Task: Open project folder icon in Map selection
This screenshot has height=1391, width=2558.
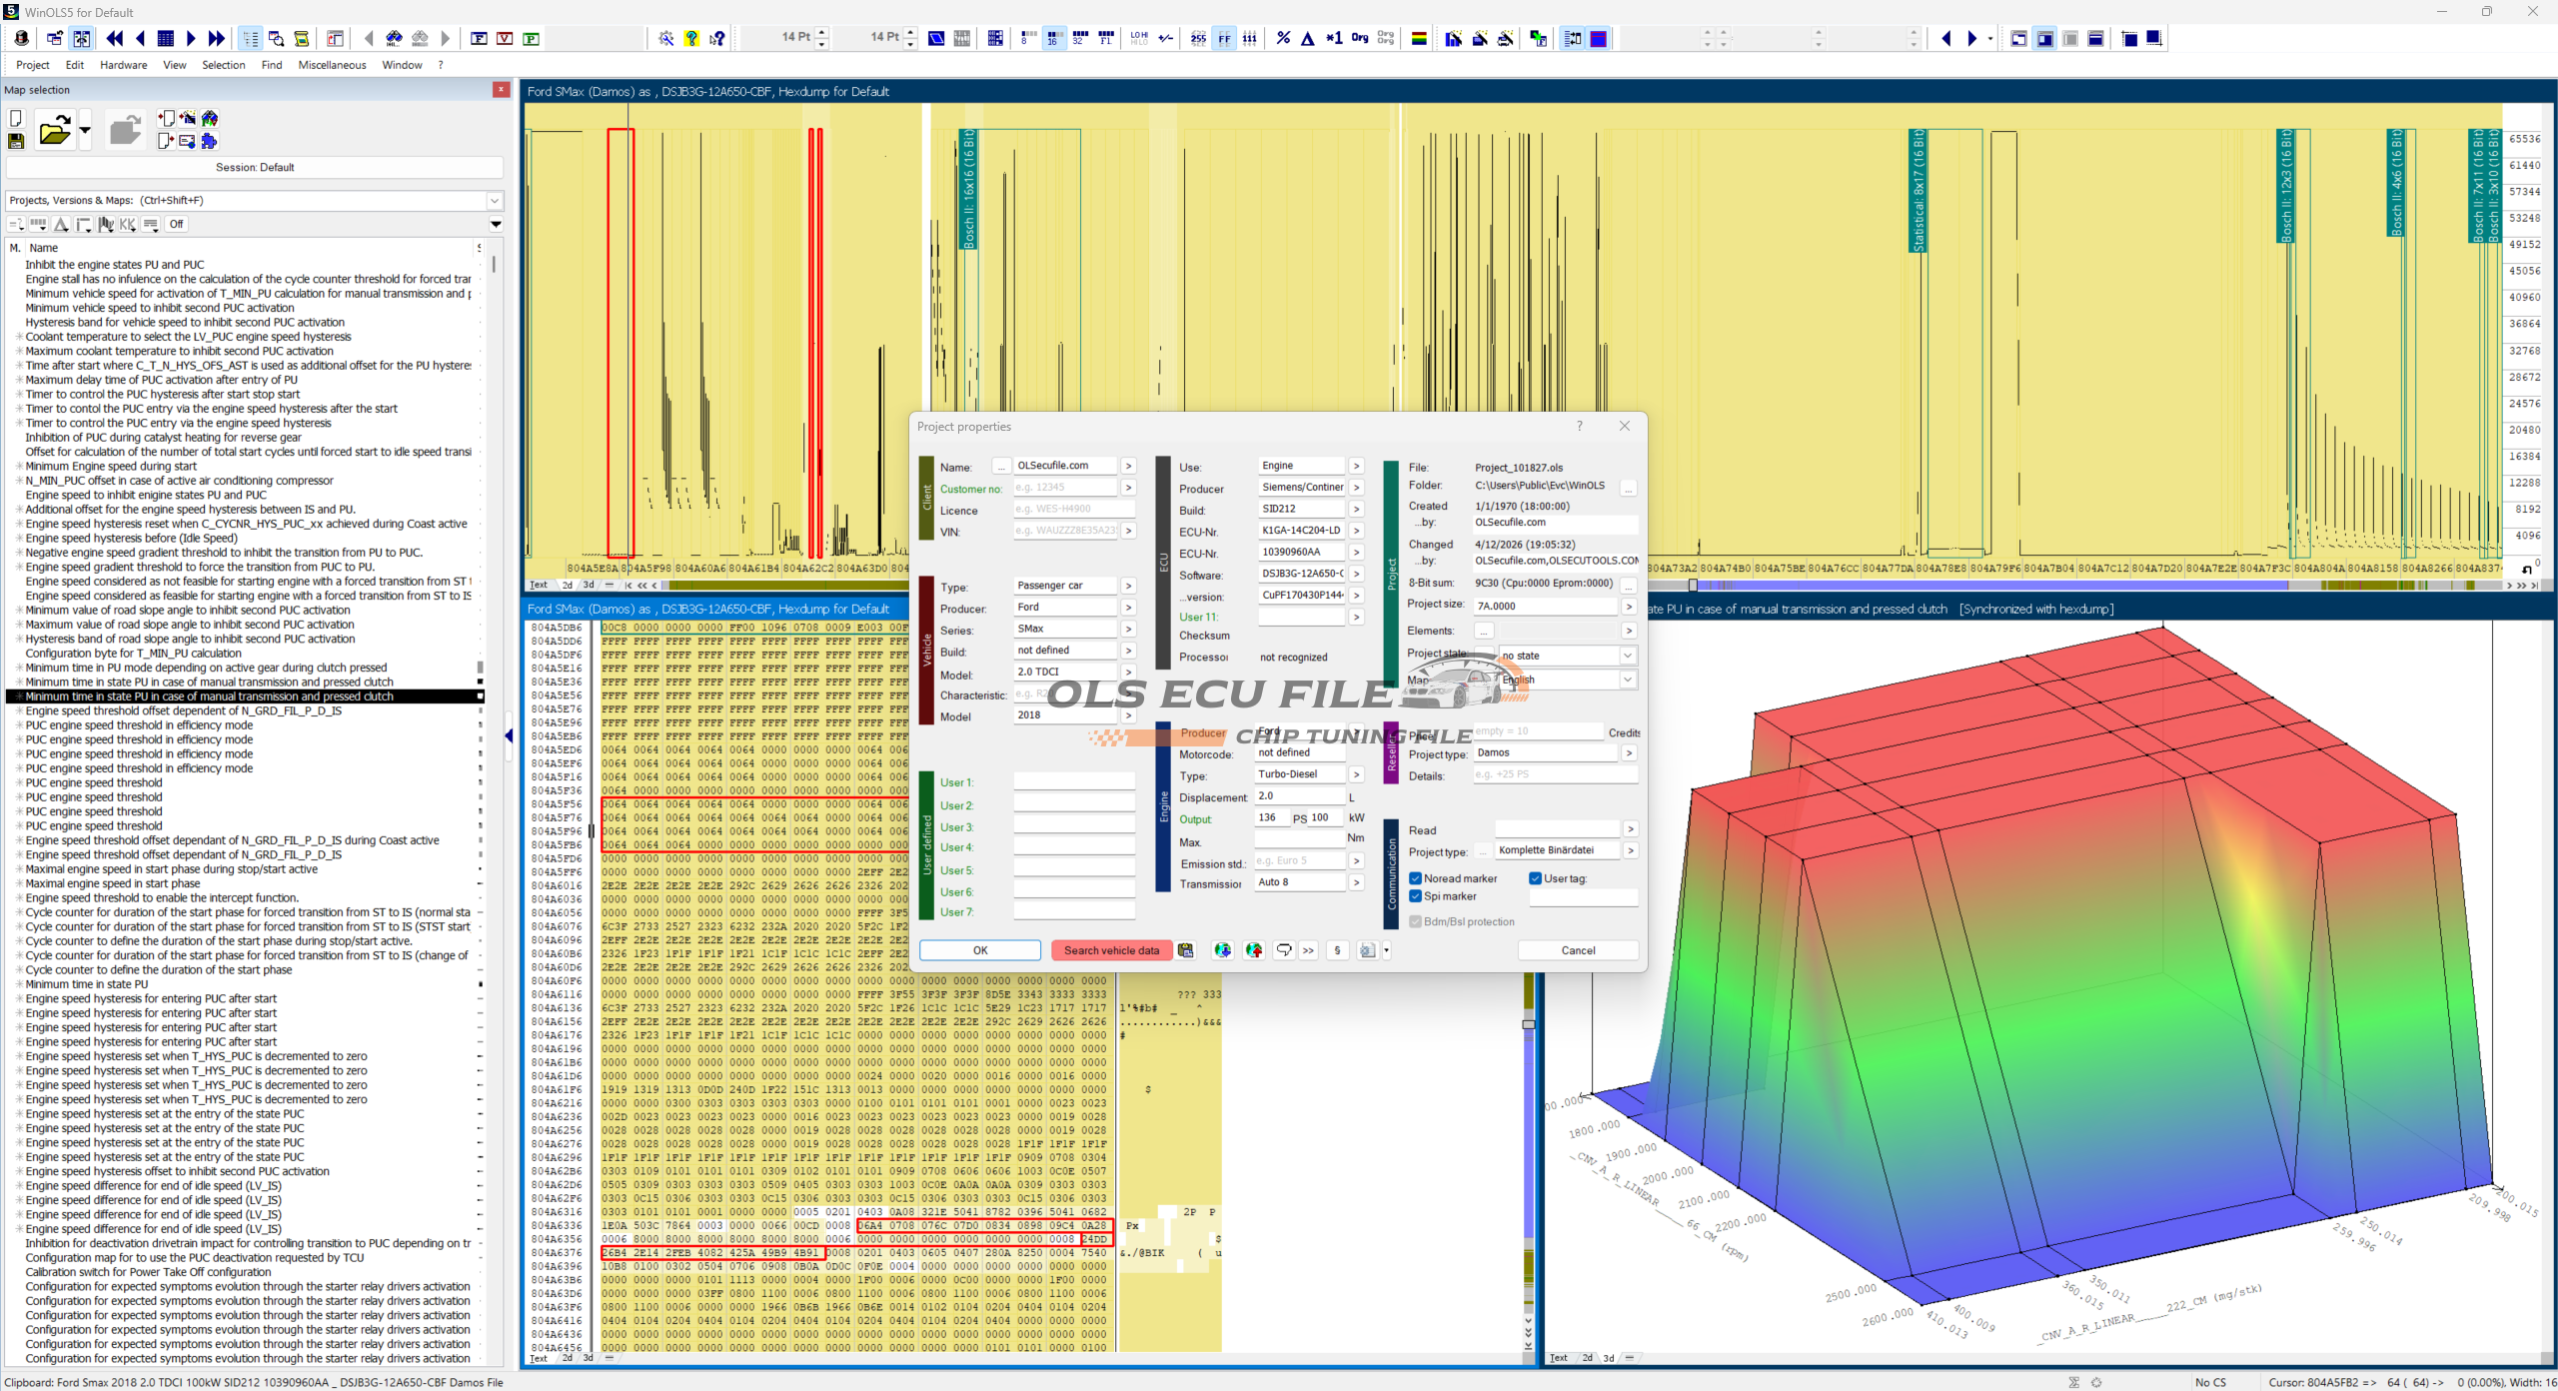Action: pos(54,130)
